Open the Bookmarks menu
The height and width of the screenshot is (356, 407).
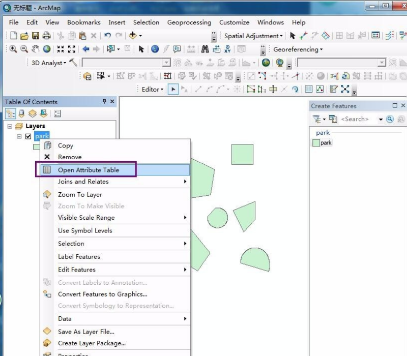[x=84, y=22]
